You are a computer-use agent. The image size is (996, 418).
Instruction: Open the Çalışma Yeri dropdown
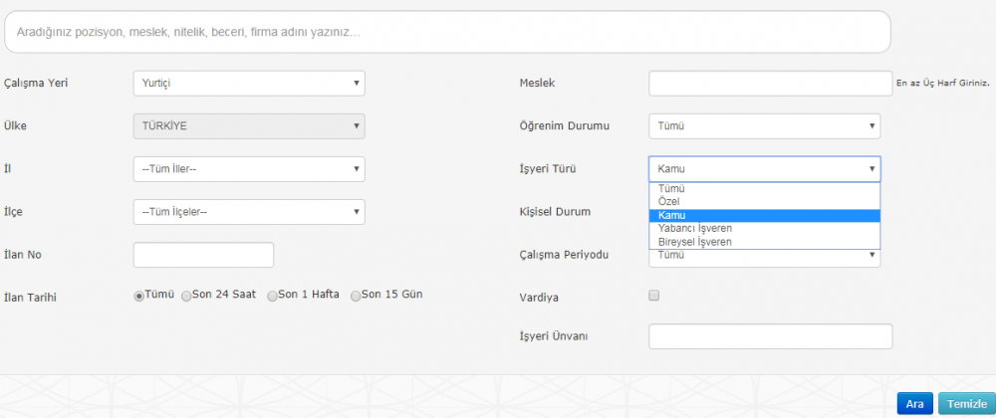(249, 83)
